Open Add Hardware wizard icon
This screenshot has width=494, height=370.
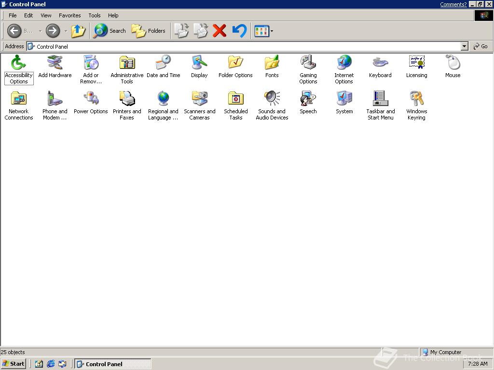tap(55, 66)
